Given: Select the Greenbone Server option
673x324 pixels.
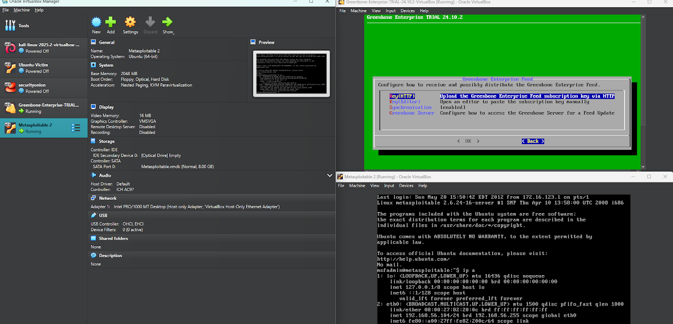Looking at the screenshot, I should 411,113.
